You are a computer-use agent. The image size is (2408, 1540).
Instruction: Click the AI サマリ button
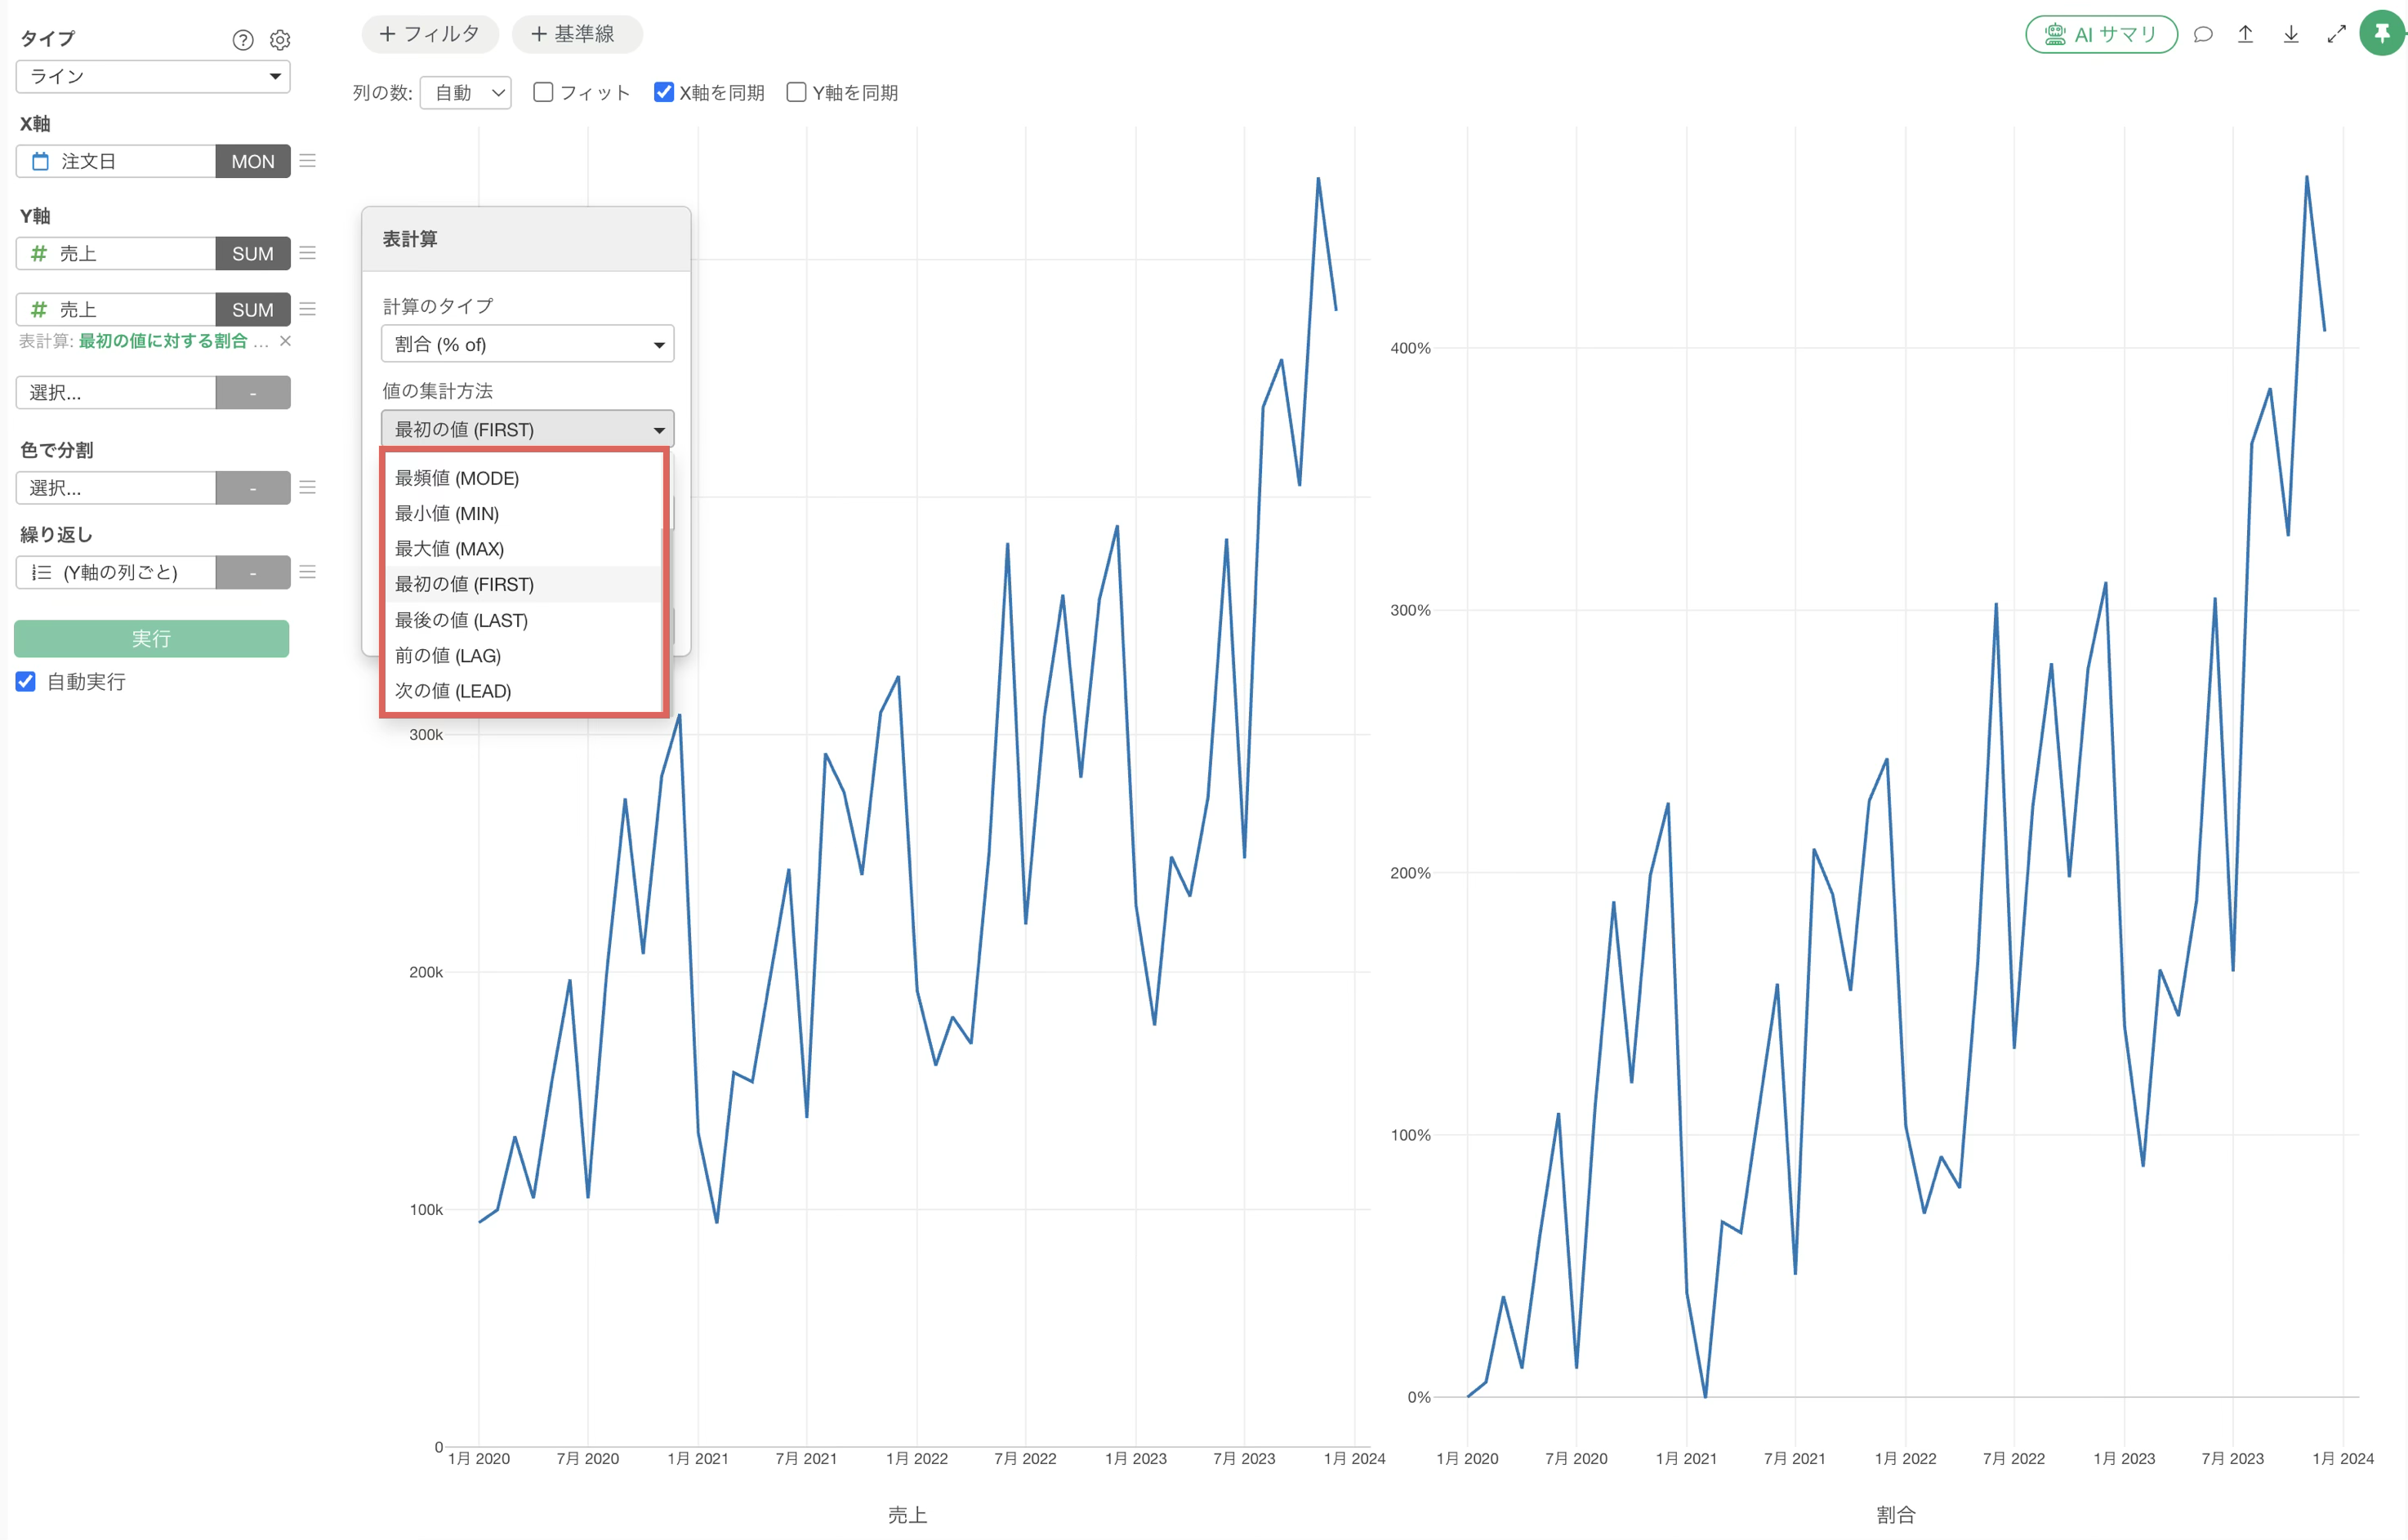2101,35
